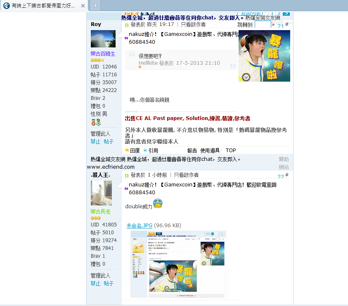The width and height of the screenshot is (348, 306).
Task: Click the 報告 report link
Action: 192,151
